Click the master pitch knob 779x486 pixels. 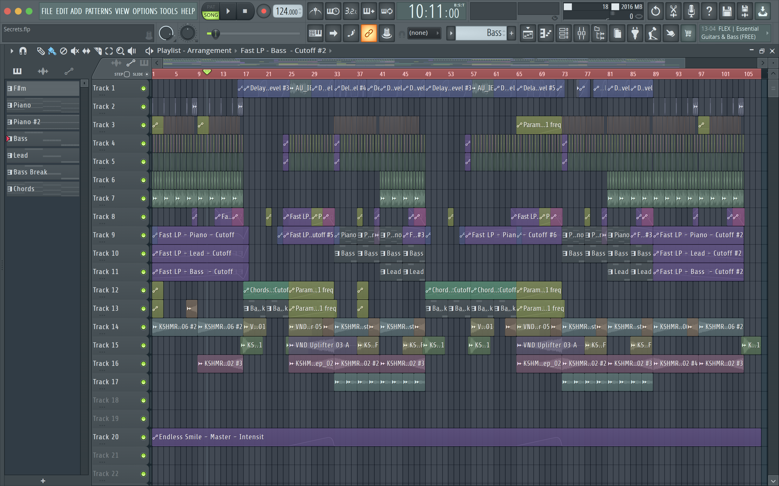click(188, 33)
